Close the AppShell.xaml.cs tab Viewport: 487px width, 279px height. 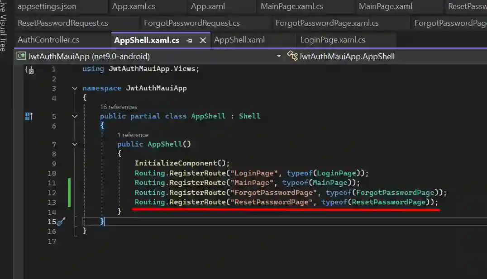pyautogui.click(x=203, y=40)
